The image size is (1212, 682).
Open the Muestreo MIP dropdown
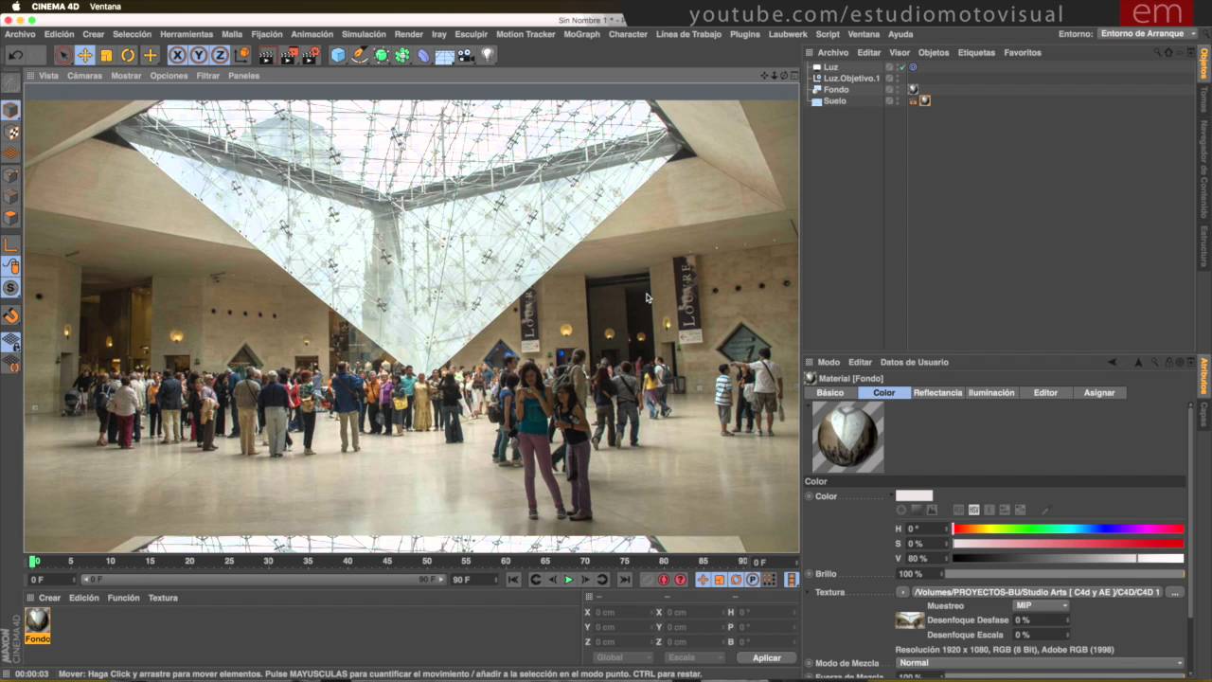[1040, 605]
